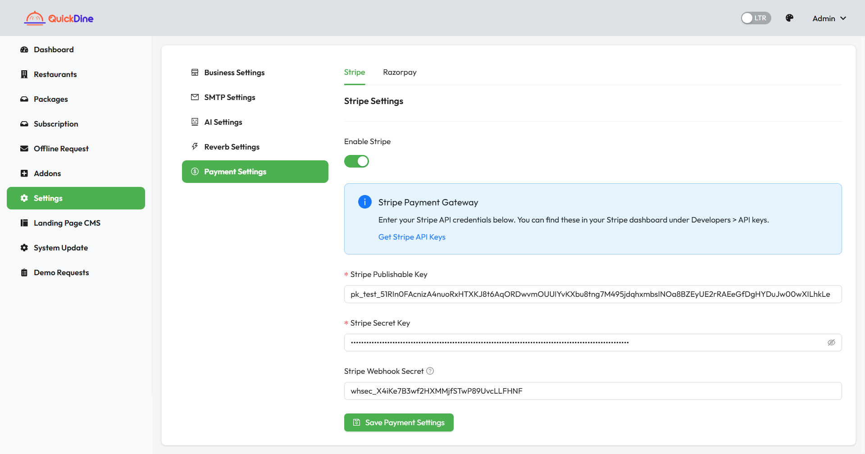
Task: Click the Dashboard gauge icon
Action: [x=24, y=50]
